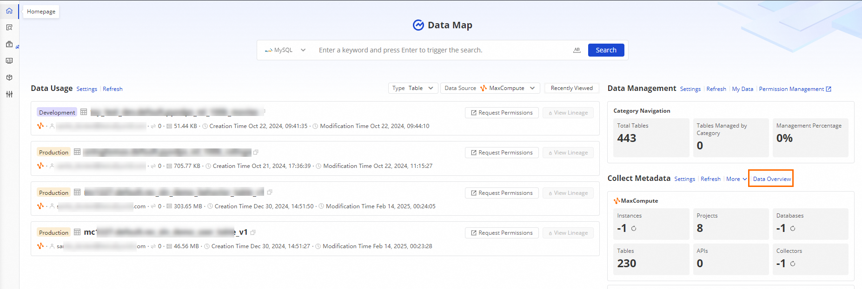Refresh the Collectors count icon
This screenshot has height=289, width=862.
793,263
